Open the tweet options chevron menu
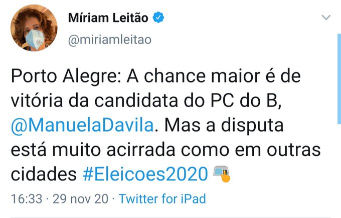The height and width of the screenshot is (218, 341). pos(326,18)
